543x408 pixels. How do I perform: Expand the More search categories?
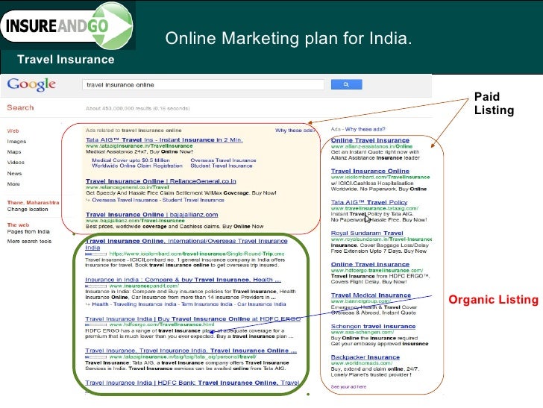[x=13, y=184]
